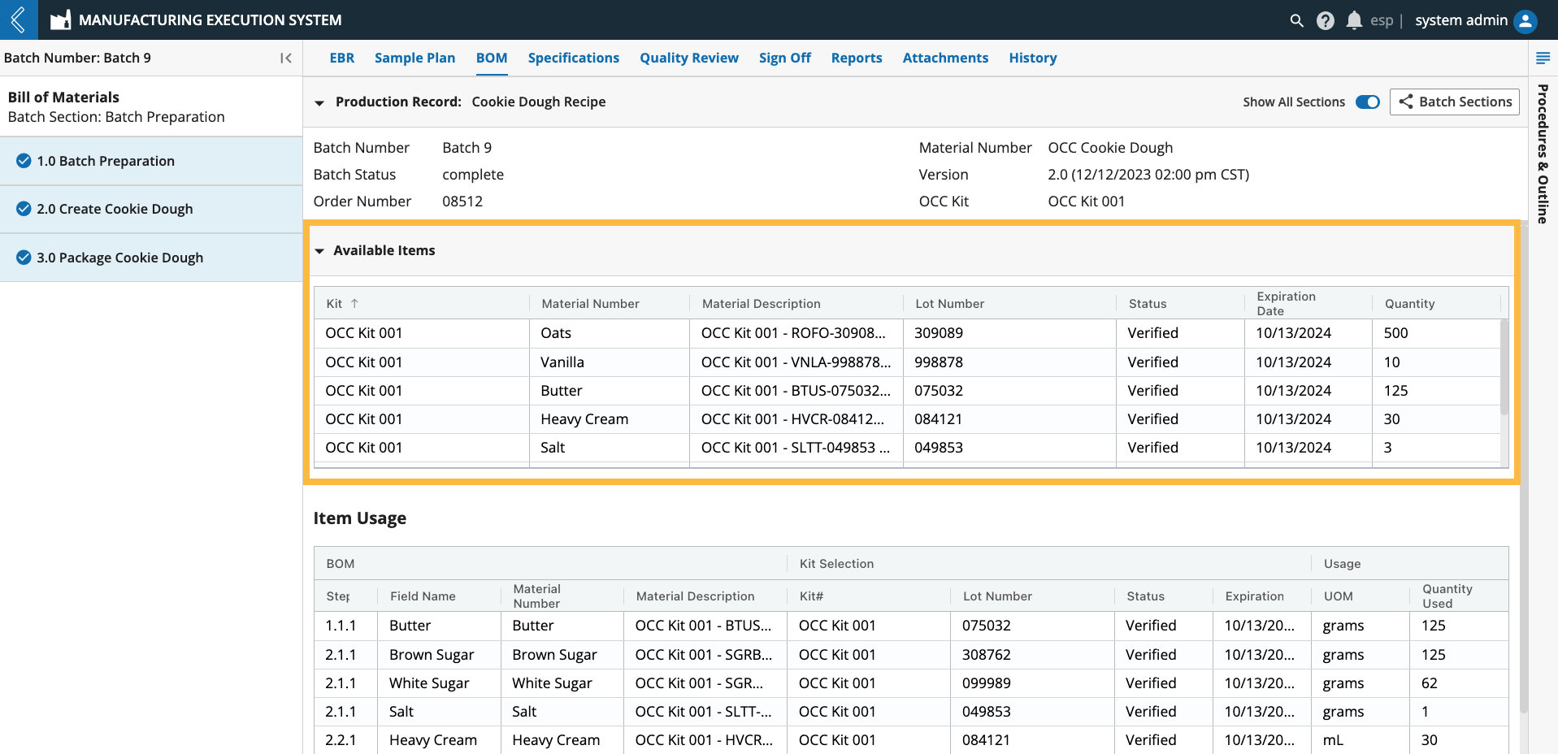Click the mL unit in Heavy Cream row
The height and width of the screenshot is (754, 1558).
(1333, 740)
